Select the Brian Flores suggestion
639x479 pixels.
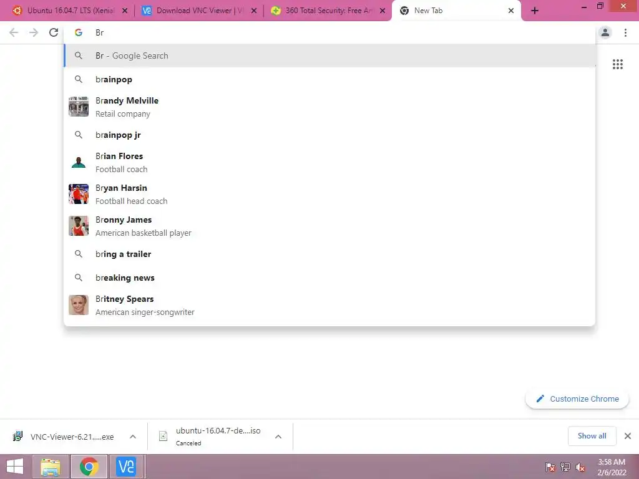pos(329,162)
